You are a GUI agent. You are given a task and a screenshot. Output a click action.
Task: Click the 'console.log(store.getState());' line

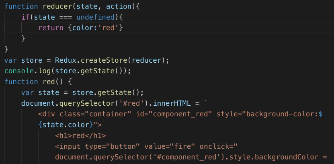click(68, 71)
